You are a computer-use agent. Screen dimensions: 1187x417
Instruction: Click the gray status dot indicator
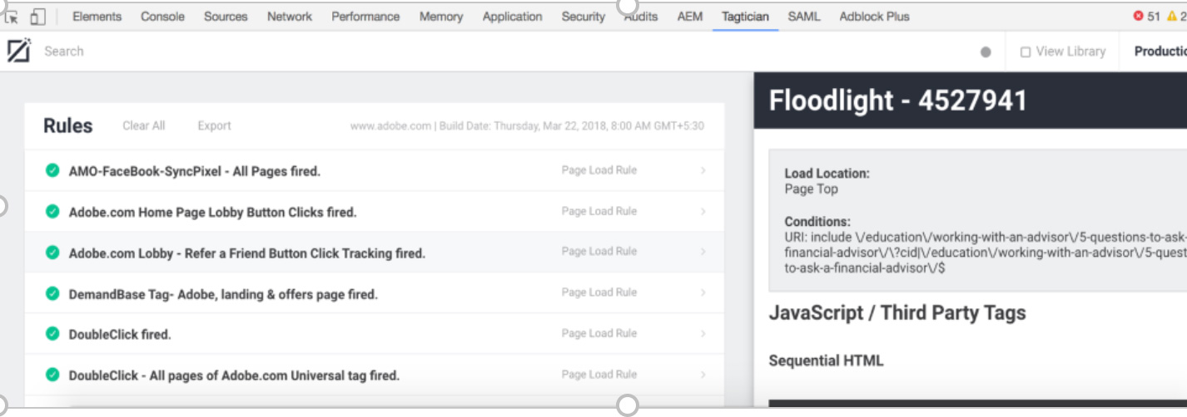[986, 52]
